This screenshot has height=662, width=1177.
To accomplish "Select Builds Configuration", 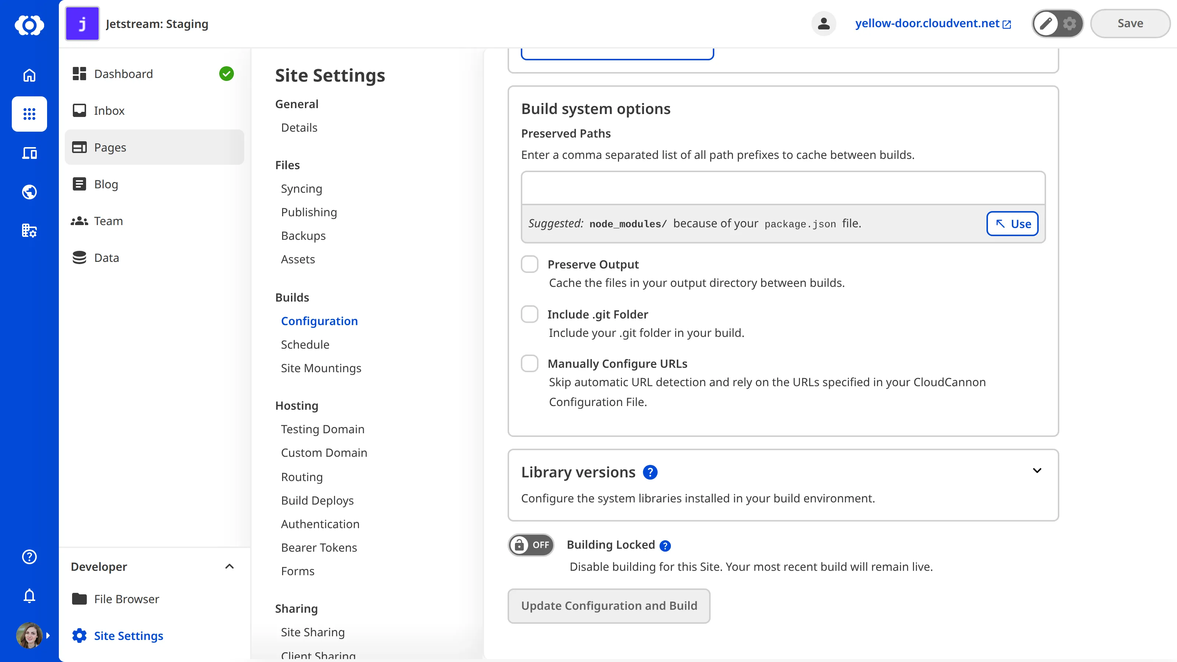I will [319, 321].
